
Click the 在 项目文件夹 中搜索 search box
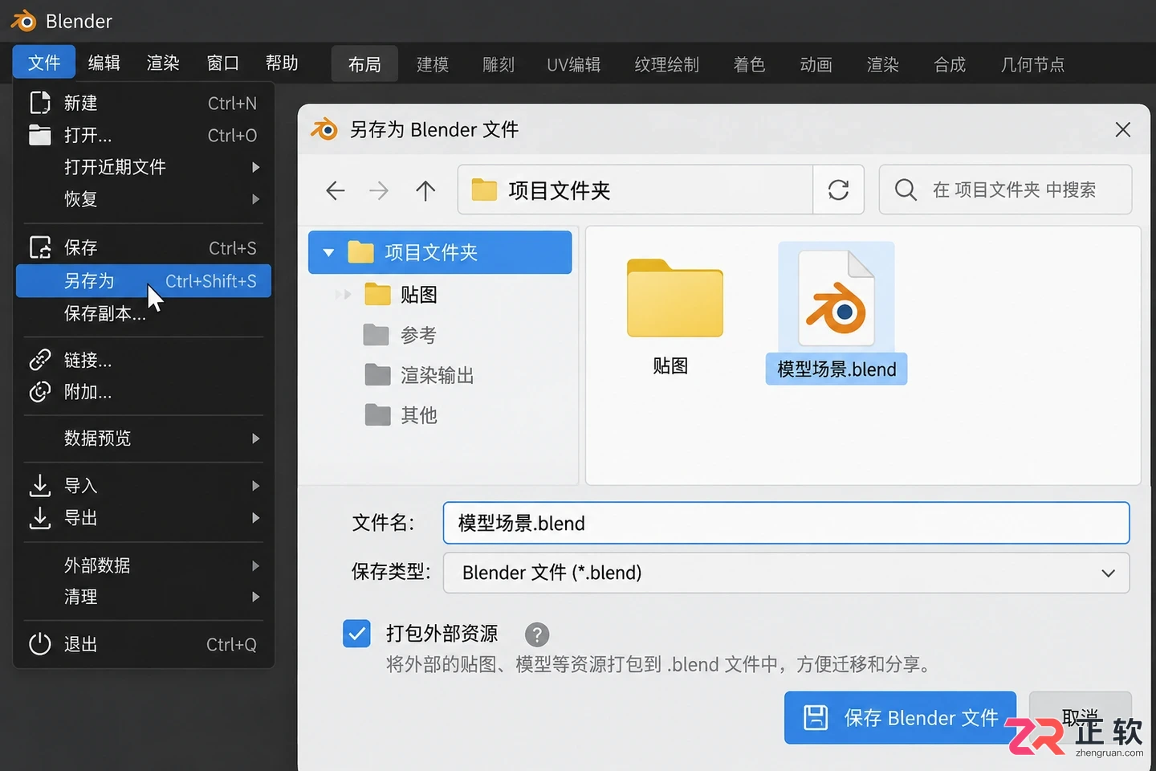[1005, 190]
